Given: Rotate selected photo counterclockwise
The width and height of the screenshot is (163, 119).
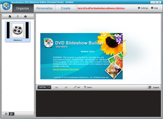Looking at the screenshot, I should coord(56,87).
